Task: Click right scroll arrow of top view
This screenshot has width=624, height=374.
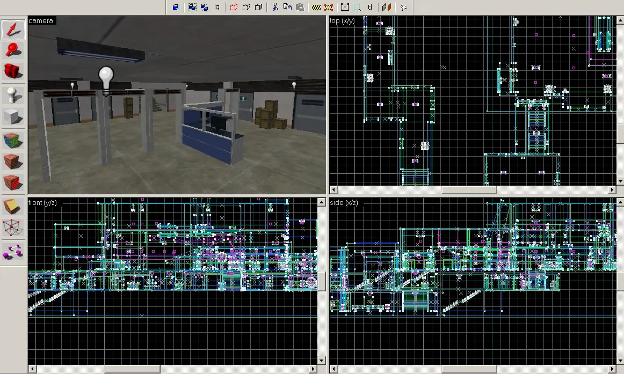Action: 612,190
